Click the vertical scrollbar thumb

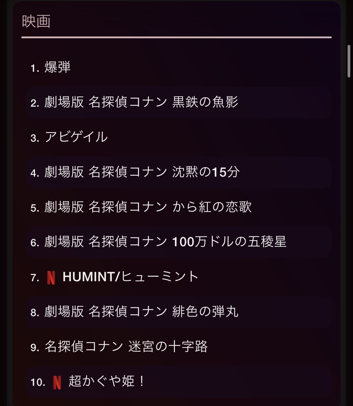(349, 61)
